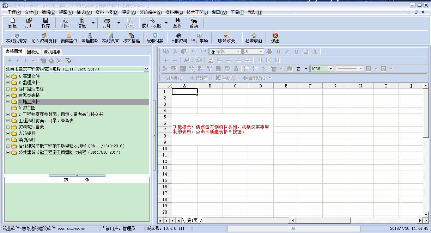Switch to the 查找结果 tab

pos(52,52)
